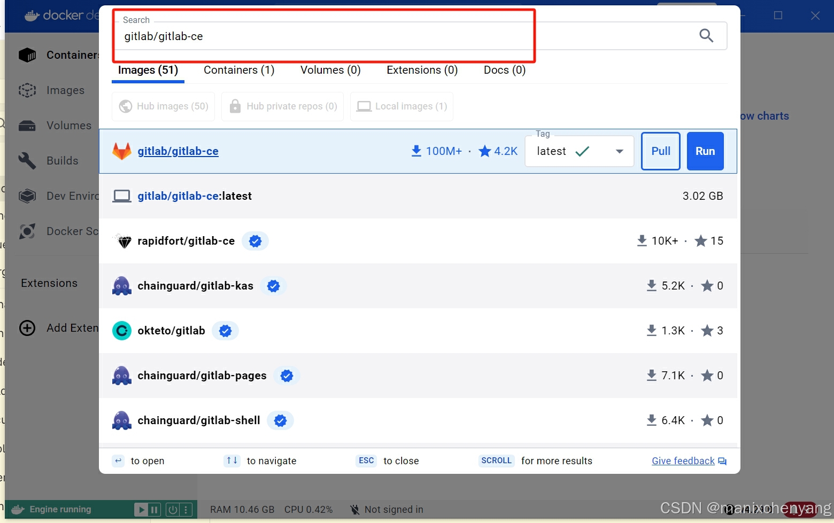Screen dimensions: 834x523
Task: Click the search magnifier icon
Action: tap(706, 36)
